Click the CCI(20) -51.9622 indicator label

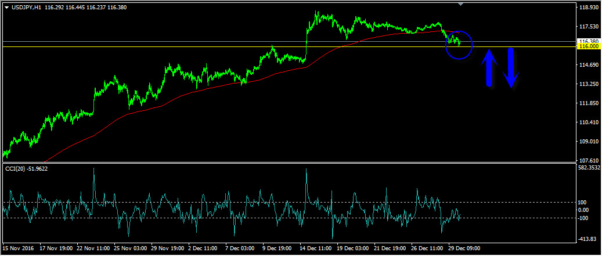[x=26, y=168]
